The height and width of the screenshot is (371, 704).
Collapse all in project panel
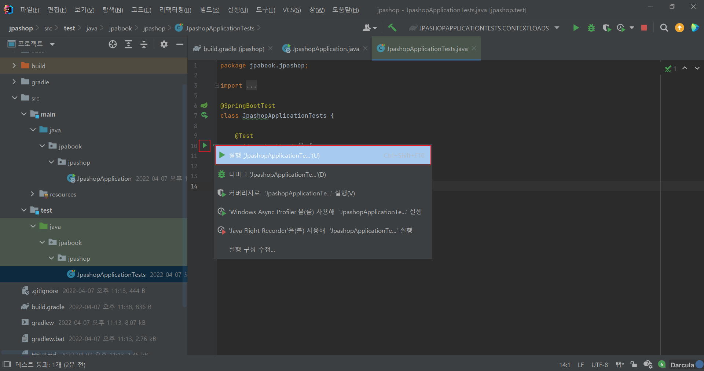click(144, 44)
